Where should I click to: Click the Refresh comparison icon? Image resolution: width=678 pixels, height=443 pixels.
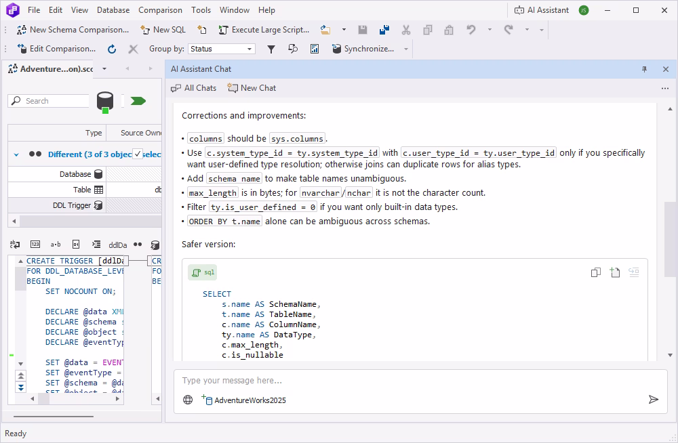[x=112, y=49]
